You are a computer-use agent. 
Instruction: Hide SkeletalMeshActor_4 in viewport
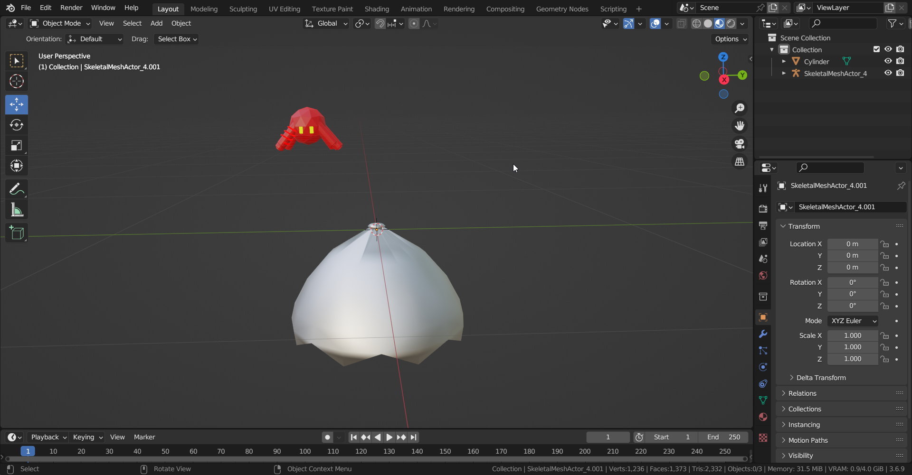888,73
